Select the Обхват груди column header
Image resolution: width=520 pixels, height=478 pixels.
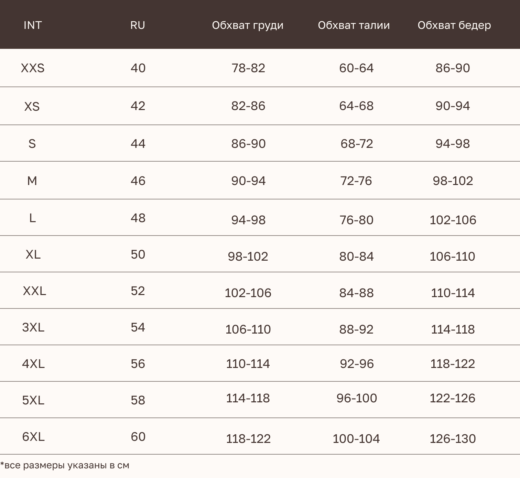(x=248, y=25)
